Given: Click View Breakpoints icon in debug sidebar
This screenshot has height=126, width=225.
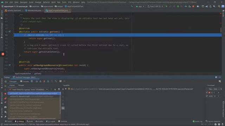Looking at the screenshot, I should click(6, 99).
